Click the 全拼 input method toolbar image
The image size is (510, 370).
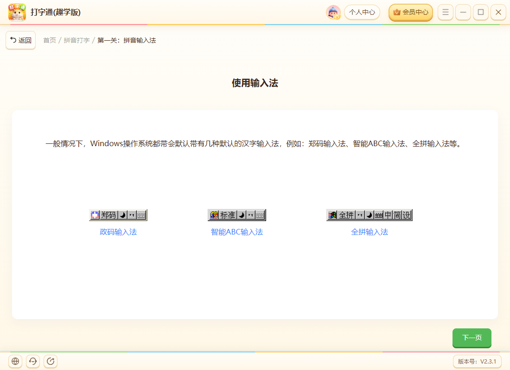(370, 215)
